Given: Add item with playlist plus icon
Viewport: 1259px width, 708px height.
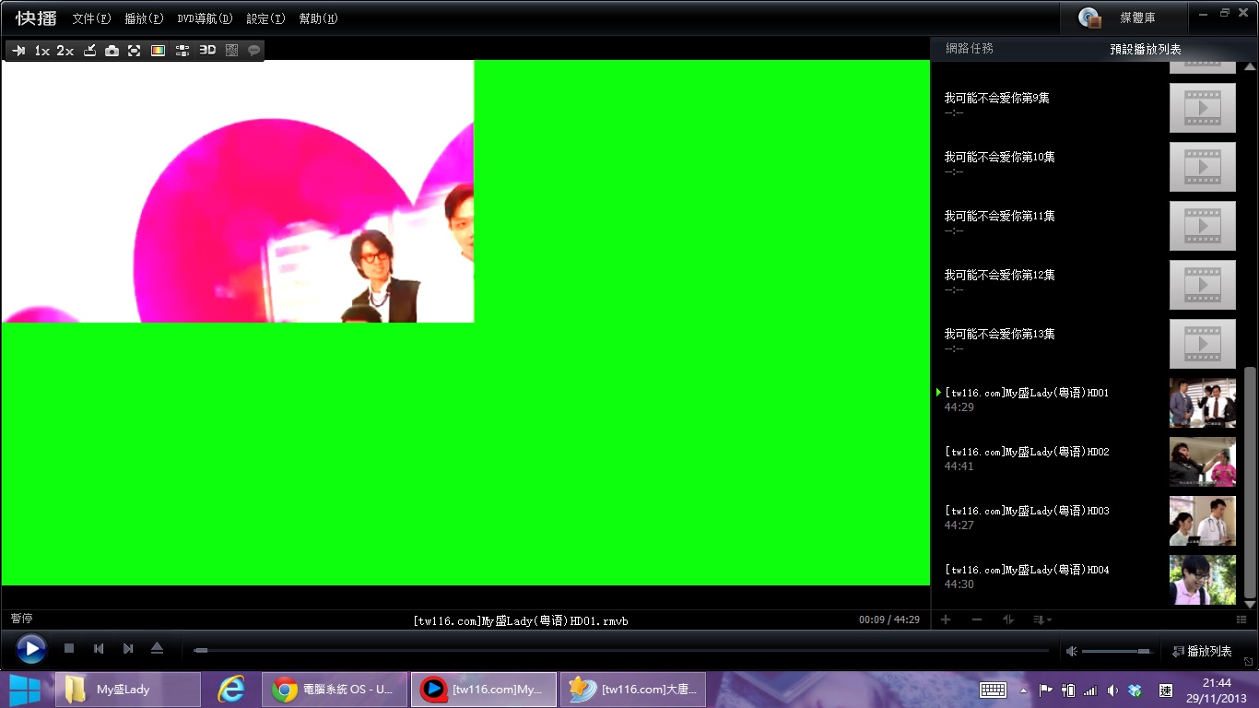Looking at the screenshot, I should point(946,619).
